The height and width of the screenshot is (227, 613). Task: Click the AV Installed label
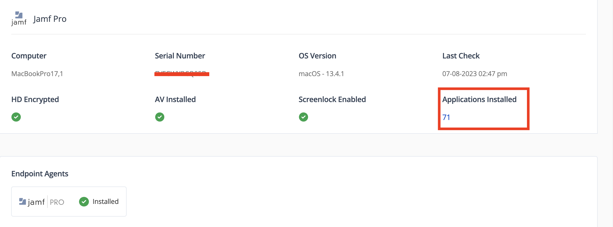click(x=175, y=99)
